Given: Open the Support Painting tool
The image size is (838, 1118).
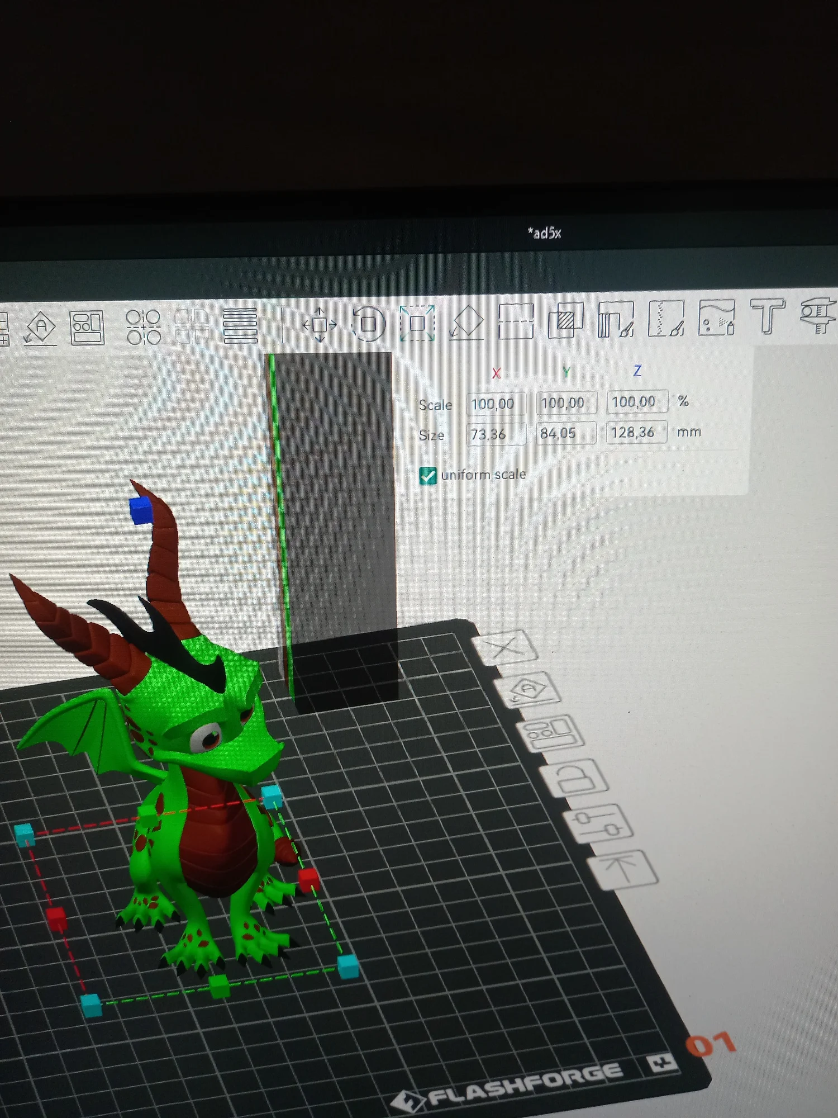Looking at the screenshot, I should 616,319.
